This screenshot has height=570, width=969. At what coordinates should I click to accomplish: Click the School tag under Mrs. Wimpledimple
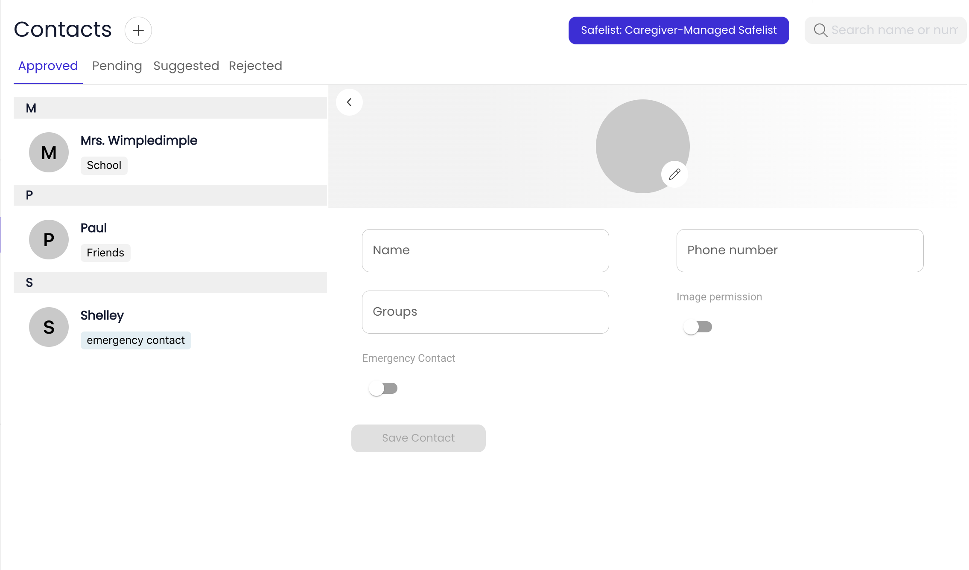(104, 166)
